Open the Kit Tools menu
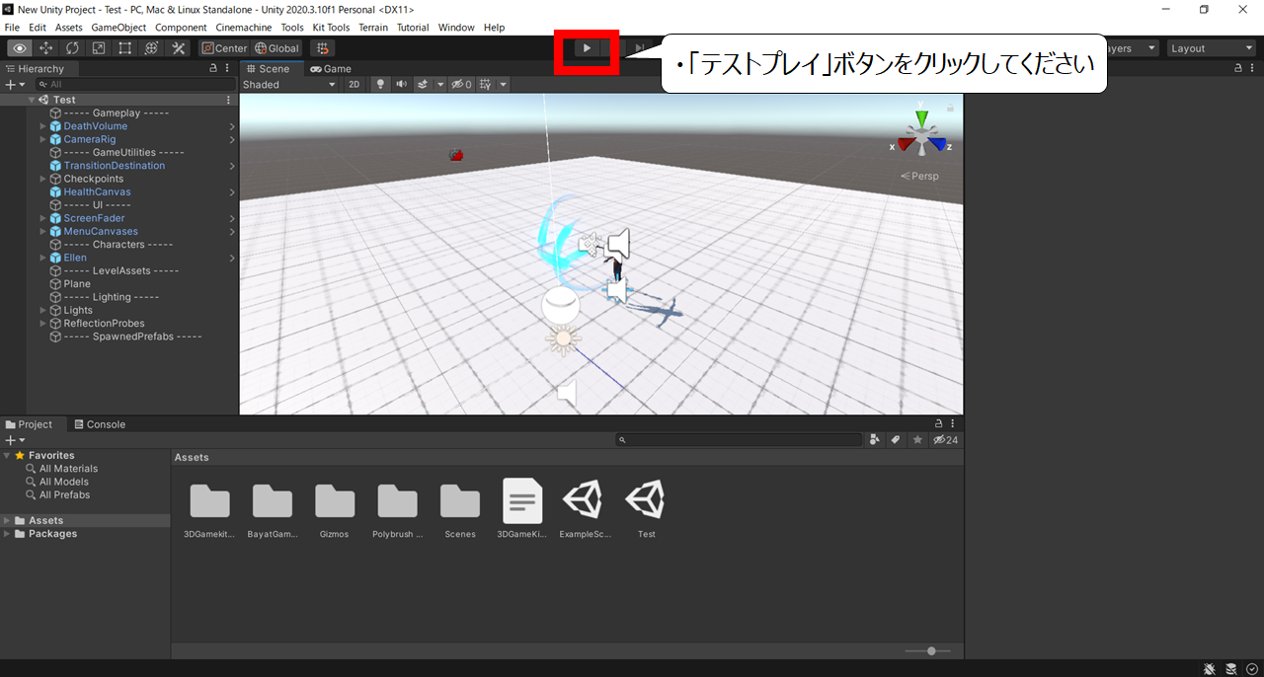This screenshot has height=677, width=1264. click(331, 28)
